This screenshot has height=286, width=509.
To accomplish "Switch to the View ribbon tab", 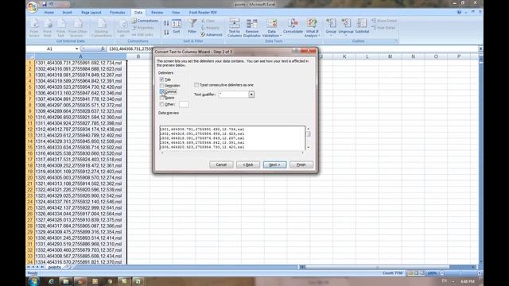I will click(x=176, y=13).
